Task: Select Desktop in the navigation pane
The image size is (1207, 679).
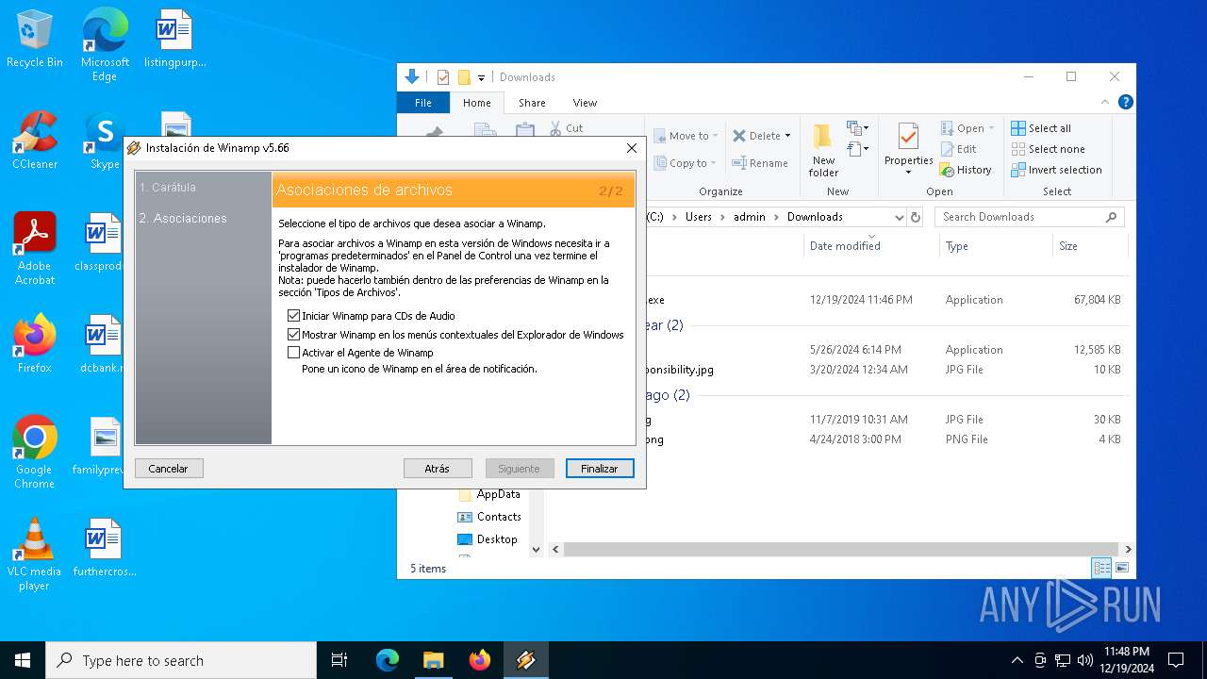Action: pyautogui.click(x=487, y=539)
